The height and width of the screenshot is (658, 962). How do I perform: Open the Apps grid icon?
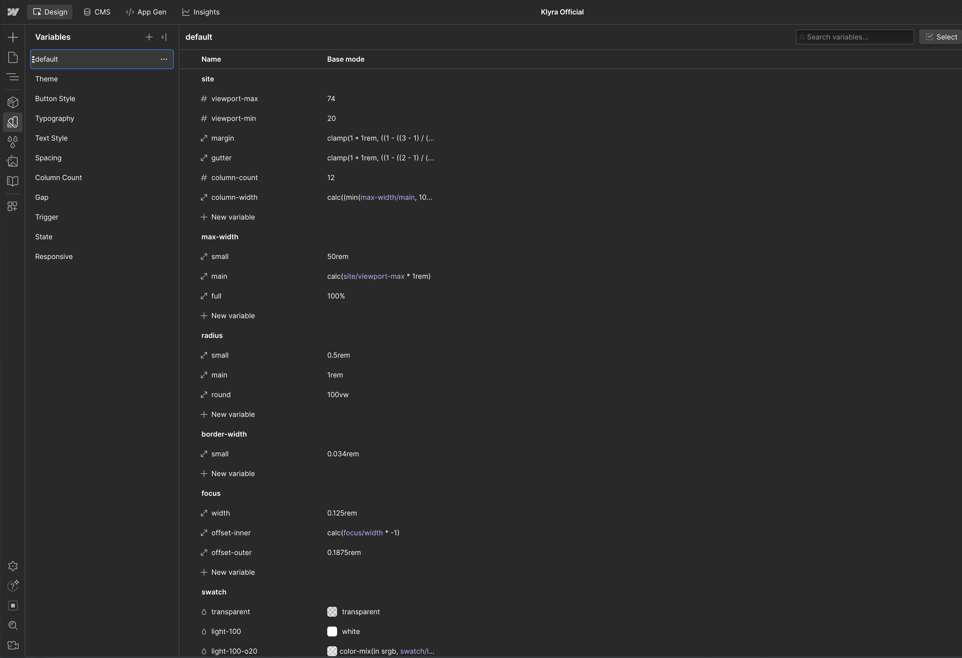point(13,206)
